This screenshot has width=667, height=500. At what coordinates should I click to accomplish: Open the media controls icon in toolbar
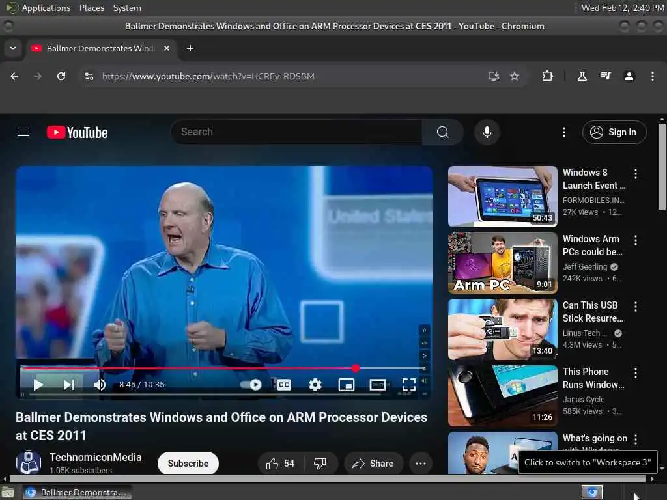pos(606,76)
